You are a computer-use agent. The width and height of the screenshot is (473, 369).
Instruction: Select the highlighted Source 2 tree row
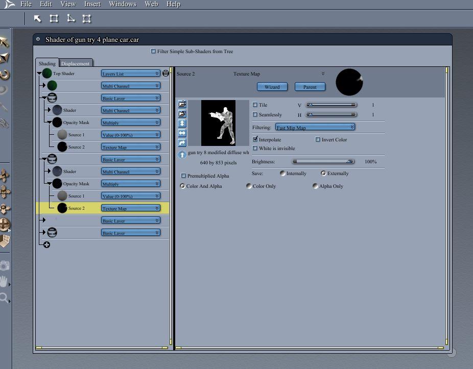(x=102, y=208)
